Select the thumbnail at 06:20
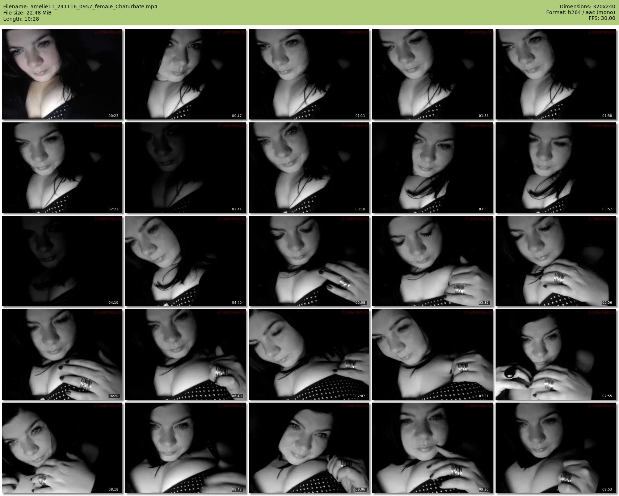 pos(62,354)
